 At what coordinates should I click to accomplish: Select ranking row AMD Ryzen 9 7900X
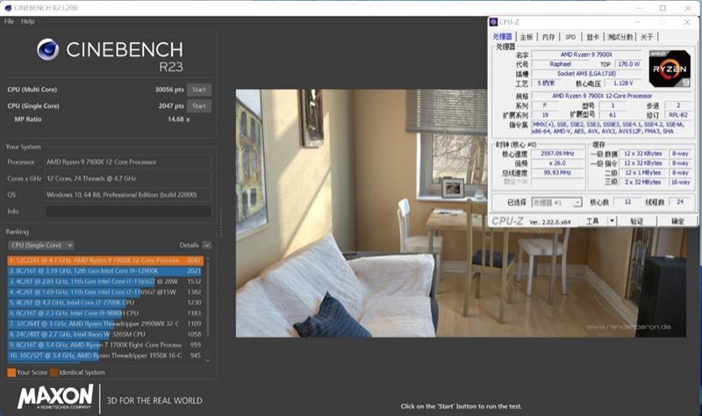pos(105,260)
